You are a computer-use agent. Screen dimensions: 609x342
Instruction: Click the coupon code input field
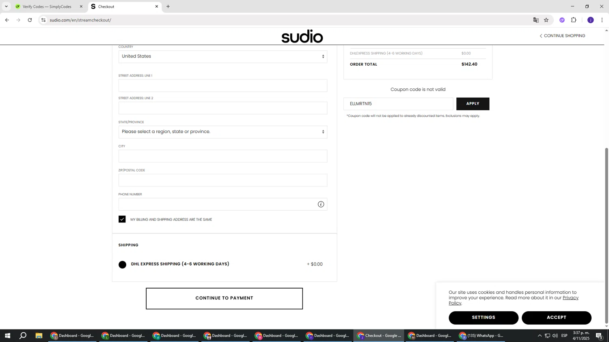398,104
